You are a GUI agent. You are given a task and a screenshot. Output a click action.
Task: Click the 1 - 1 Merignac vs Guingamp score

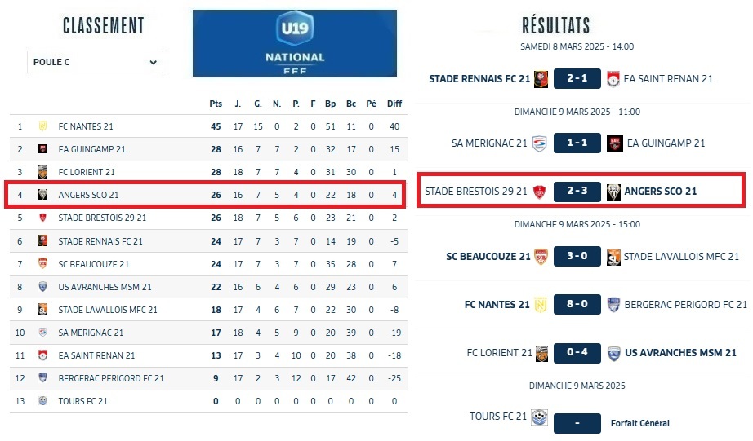click(577, 143)
